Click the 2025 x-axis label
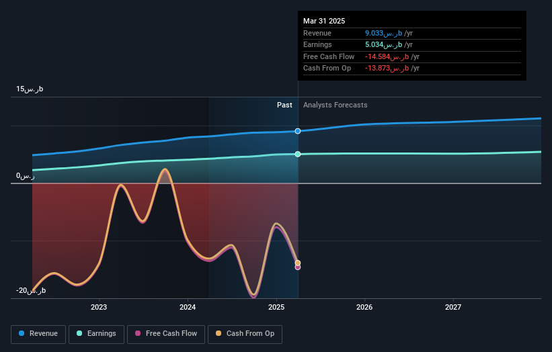The image size is (552, 352). pyautogui.click(x=276, y=308)
